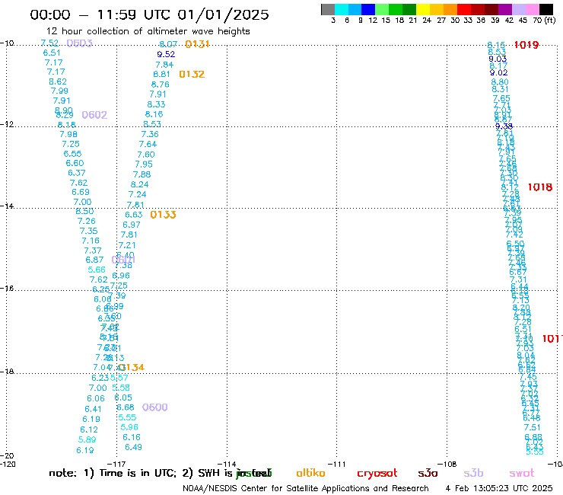The height and width of the screenshot is (495, 563).
Task: Click the latitude axis label -12
Action: click(x=7, y=124)
